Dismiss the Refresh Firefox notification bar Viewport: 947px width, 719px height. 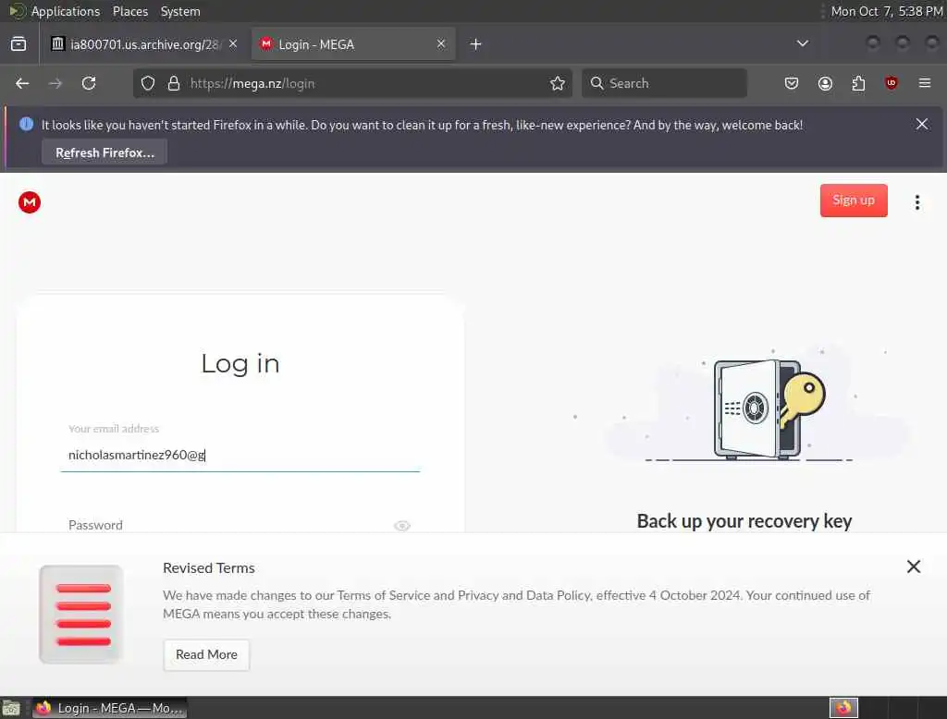(922, 124)
